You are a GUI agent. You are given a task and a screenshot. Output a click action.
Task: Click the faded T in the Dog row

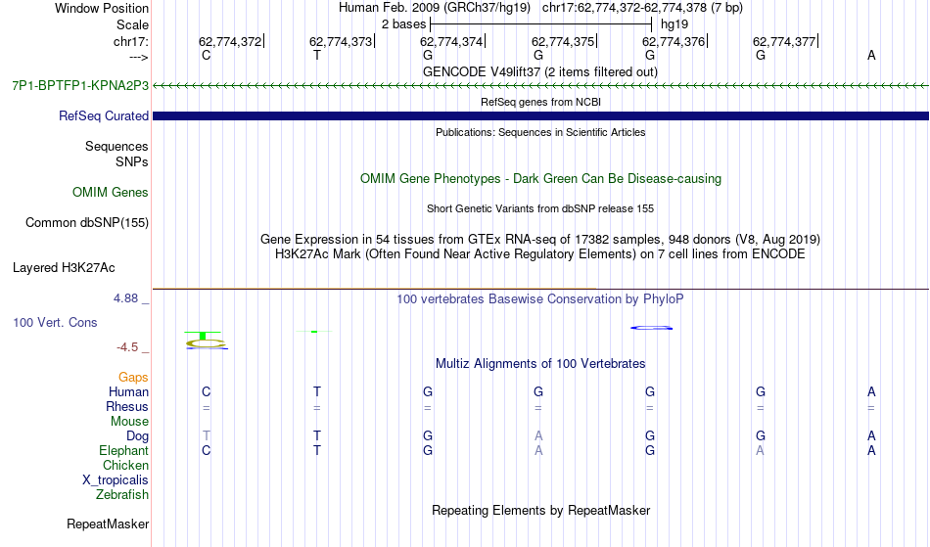coord(206,436)
